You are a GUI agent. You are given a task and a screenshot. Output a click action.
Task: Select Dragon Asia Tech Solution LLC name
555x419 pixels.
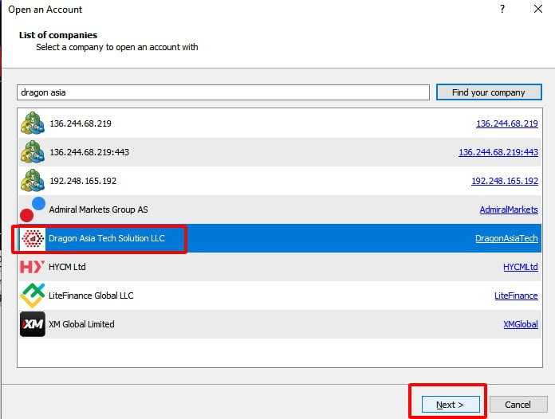[107, 238]
